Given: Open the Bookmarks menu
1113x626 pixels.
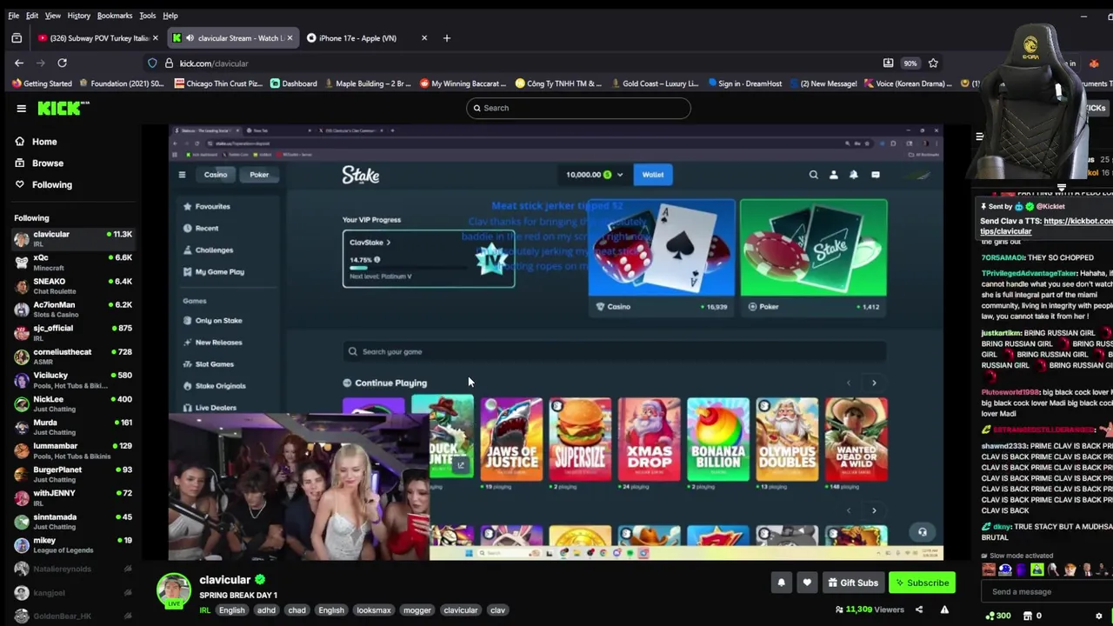Looking at the screenshot, I should point(115,16).
